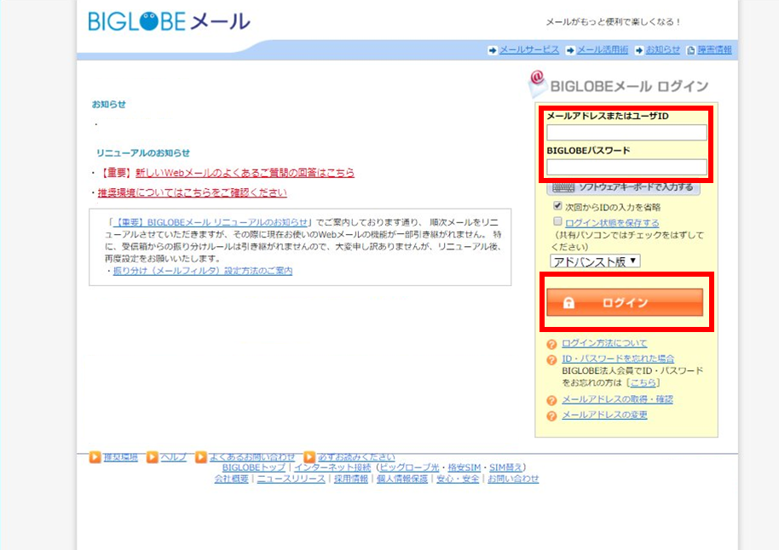Click the BIGLOBE メール logo
The image size is (779, 550).
169,21
